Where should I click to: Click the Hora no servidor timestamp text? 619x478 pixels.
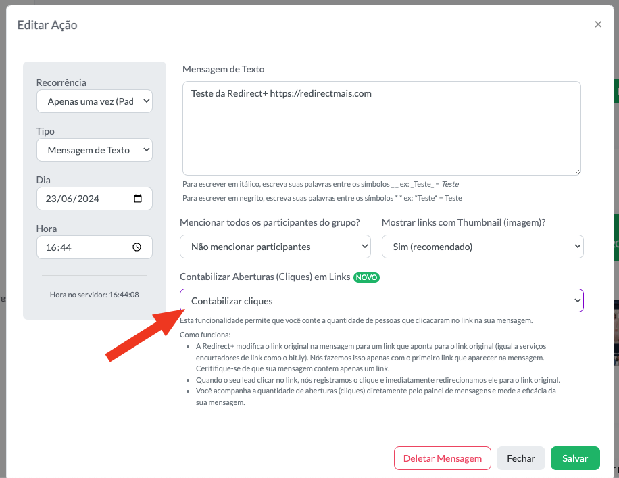click(95, 295)
